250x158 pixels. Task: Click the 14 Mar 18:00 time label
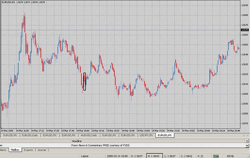[x=83, y=131]
